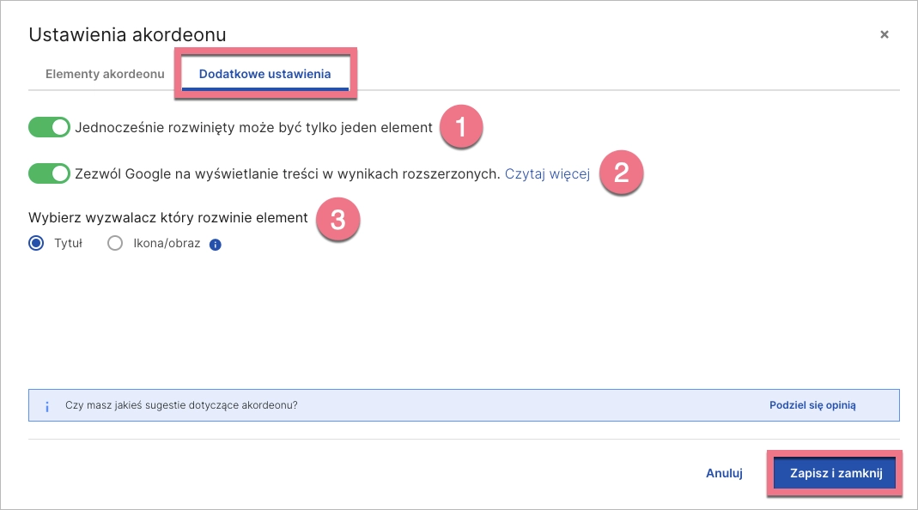Cancel changes using Anuluj
Image resolution: width=918 pixels, height=510 pixels.
[x=724, y=472]
